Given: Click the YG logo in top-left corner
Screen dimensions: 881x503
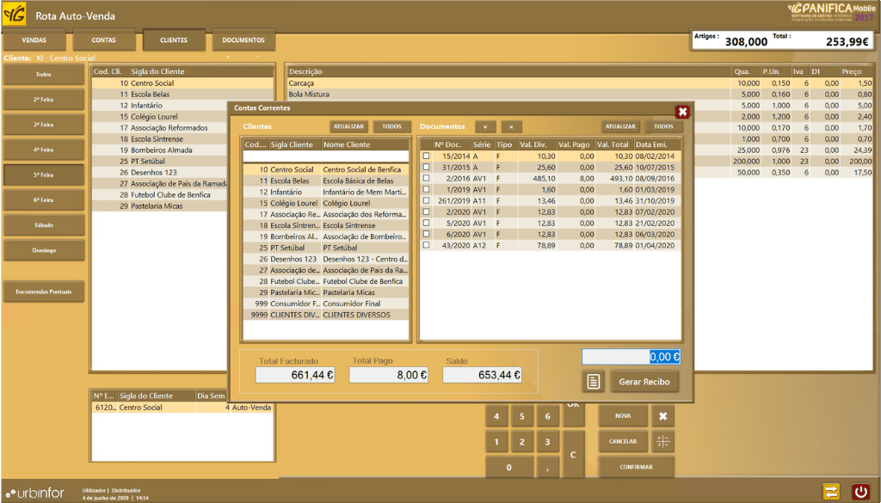Looking at the screenshot, I should pos(15,15).
